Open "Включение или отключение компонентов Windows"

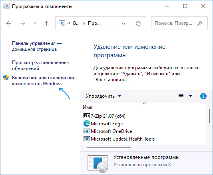tap(44, 80)
